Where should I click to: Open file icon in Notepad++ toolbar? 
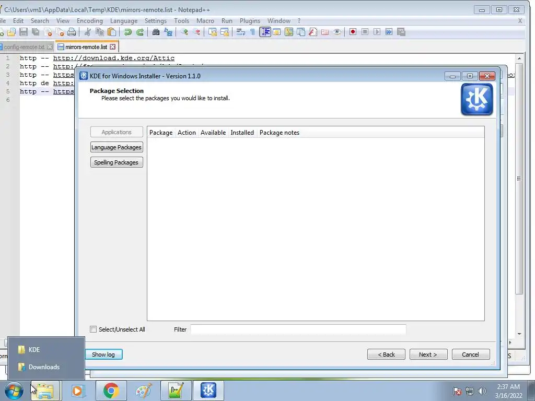[x=11, y=32]
